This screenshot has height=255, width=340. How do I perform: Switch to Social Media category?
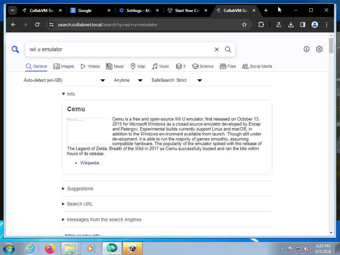[x=257, y=66]
